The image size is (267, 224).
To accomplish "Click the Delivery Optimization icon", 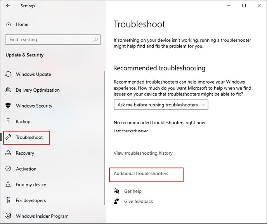I will click(8, 90).
